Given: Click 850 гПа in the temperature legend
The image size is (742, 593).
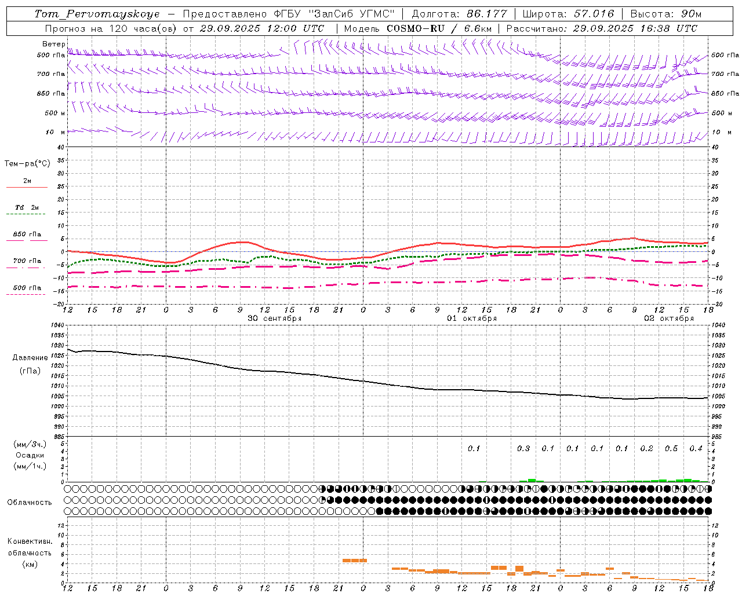Looking at the screenshot, I should pyautogui.click(x=27, y=235).
